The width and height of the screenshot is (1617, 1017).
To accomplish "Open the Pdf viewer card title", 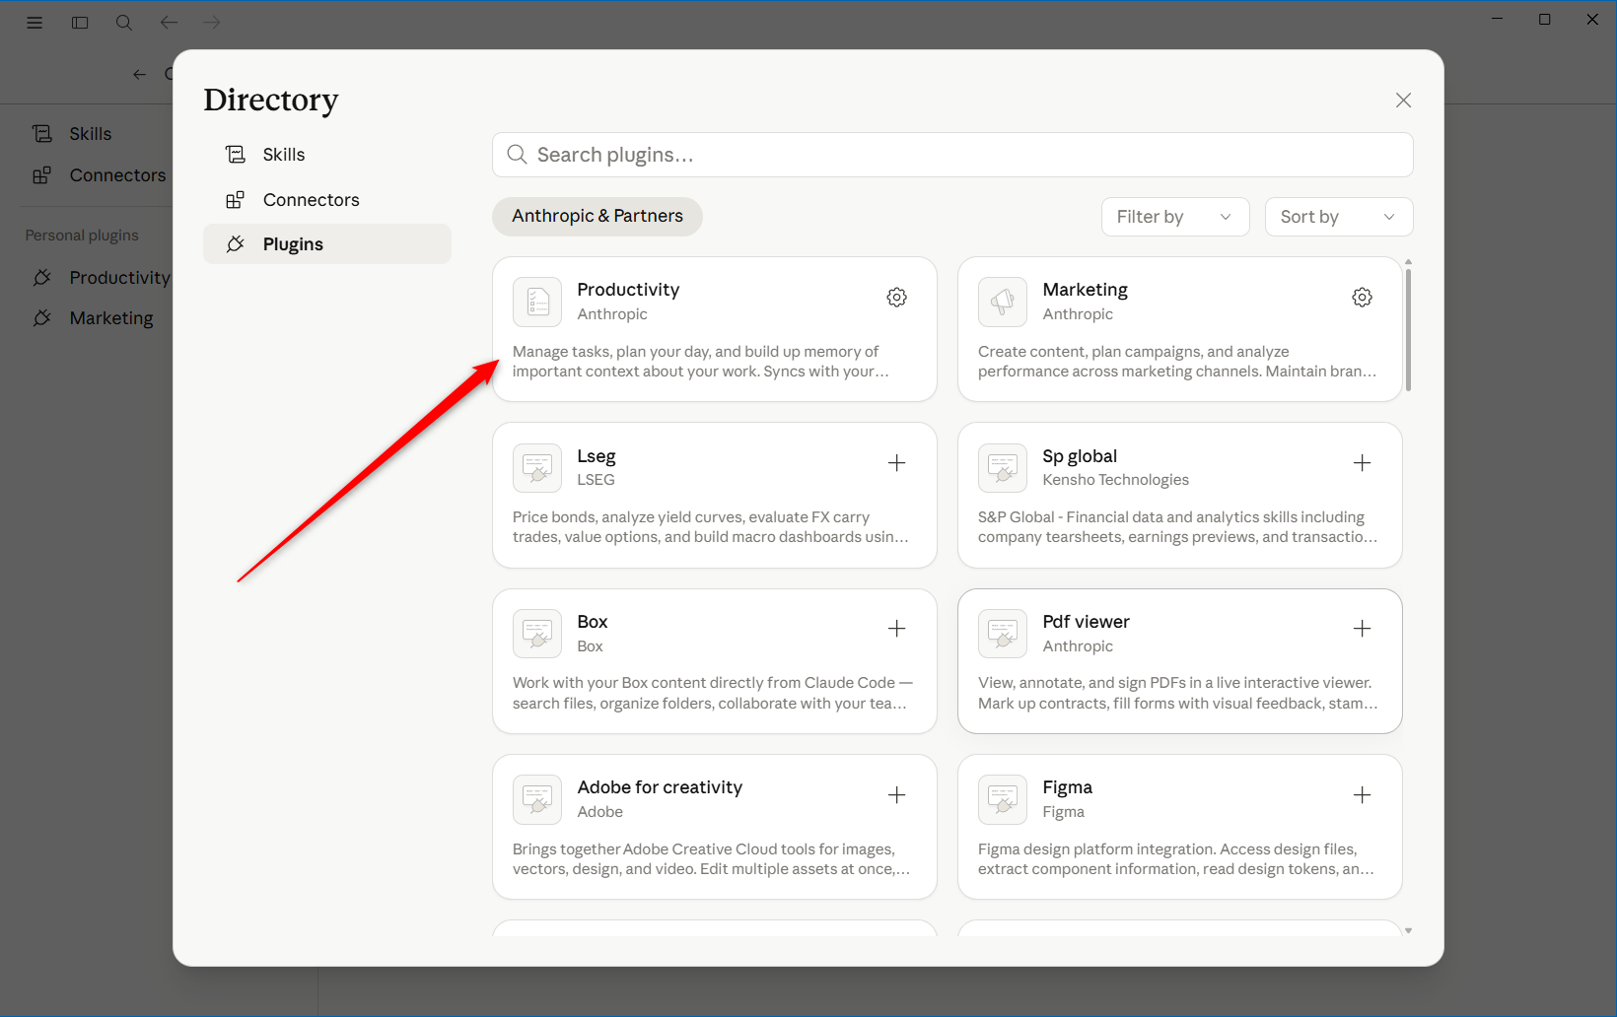I will [x=1086, y=622].
